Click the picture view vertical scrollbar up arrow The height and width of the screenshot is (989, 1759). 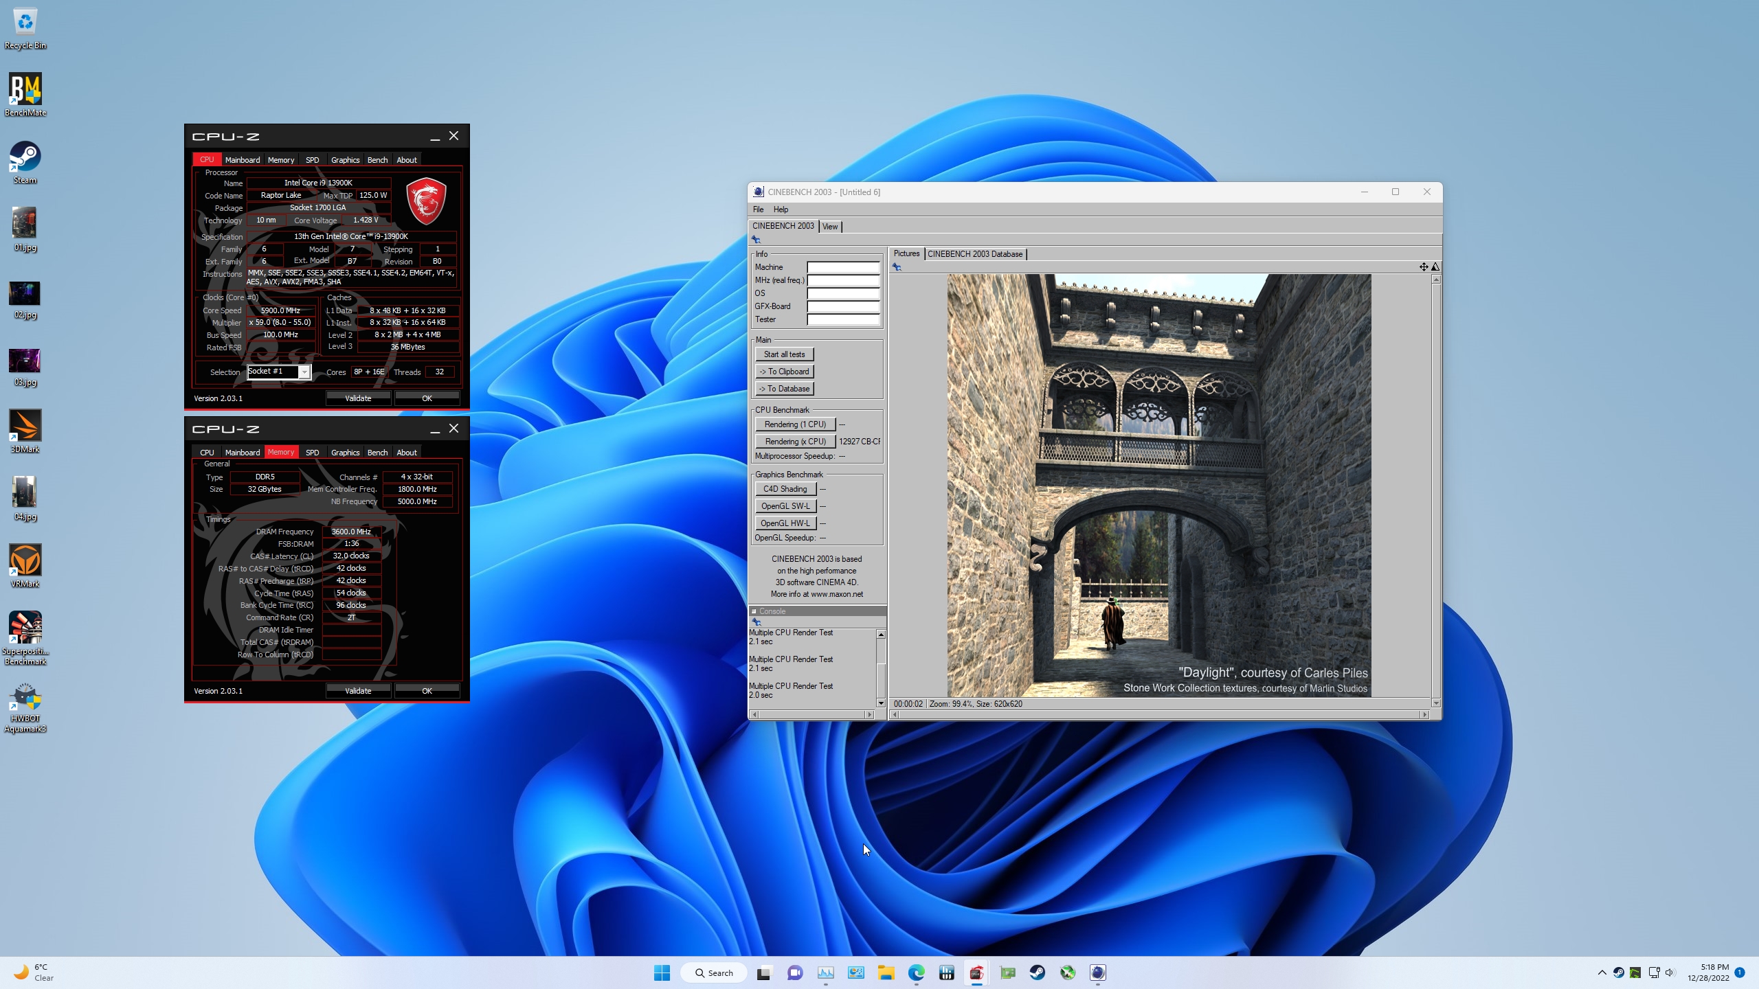click(1436, 280)
